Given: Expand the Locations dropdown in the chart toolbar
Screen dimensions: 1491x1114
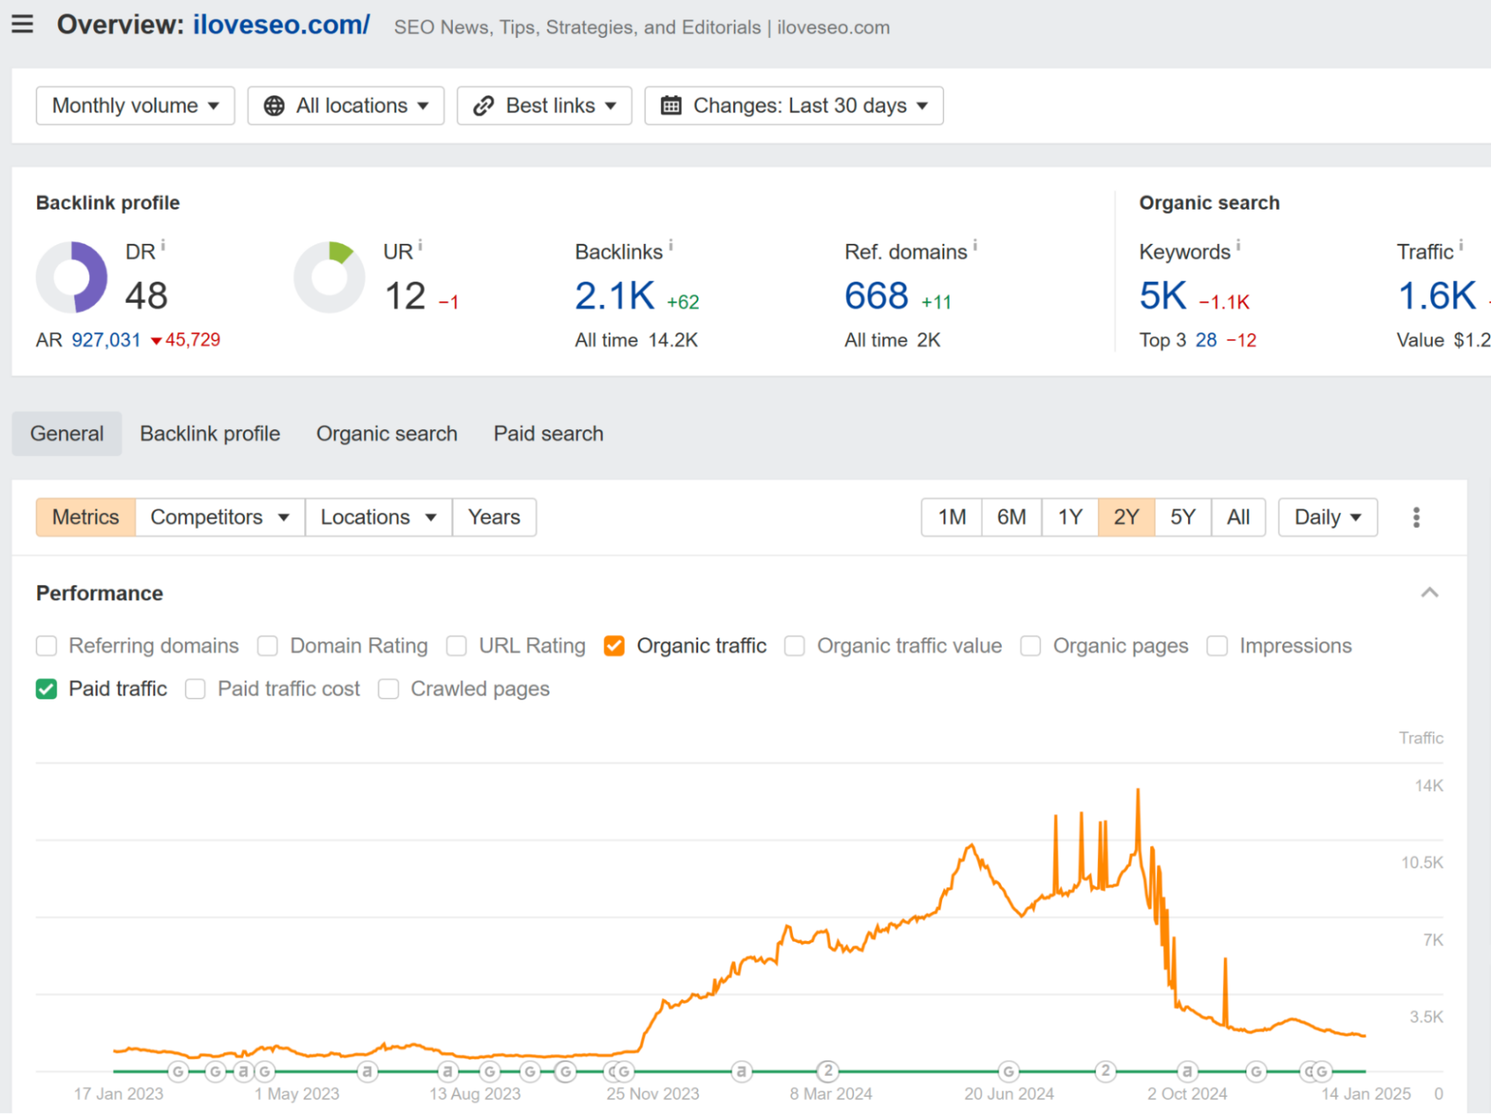Looking at the screenshot, I should coord(378,518).
